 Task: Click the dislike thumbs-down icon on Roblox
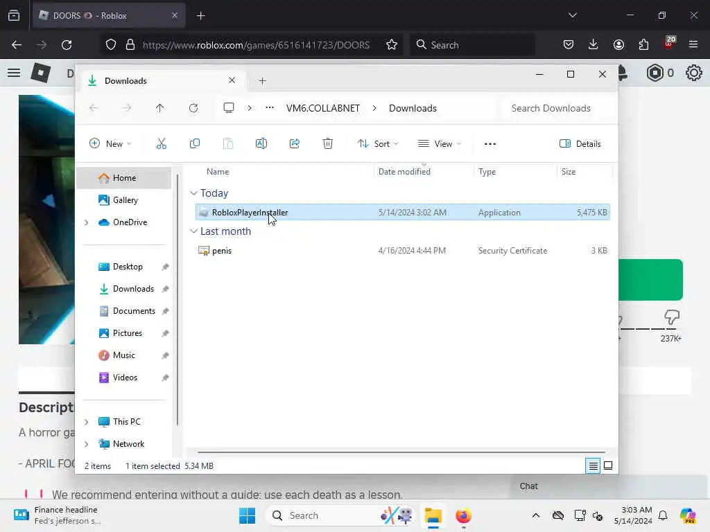672,317
